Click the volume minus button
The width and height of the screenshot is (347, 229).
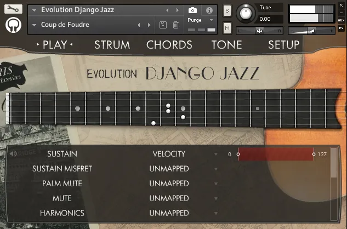292,31
